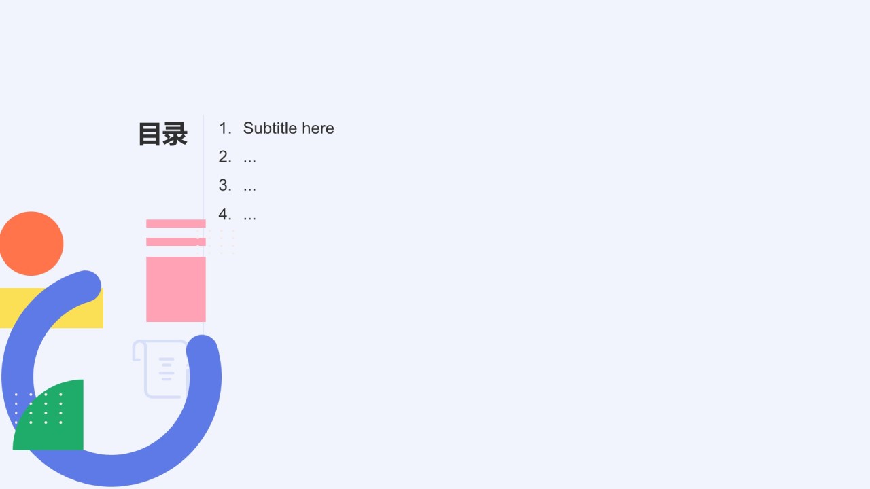Select the orange circle shape
This screenshot has height=489, width=870.
pyautogui.click(x=31, y=244)
